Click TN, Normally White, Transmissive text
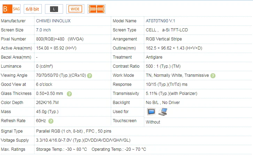 pos(177,75)
